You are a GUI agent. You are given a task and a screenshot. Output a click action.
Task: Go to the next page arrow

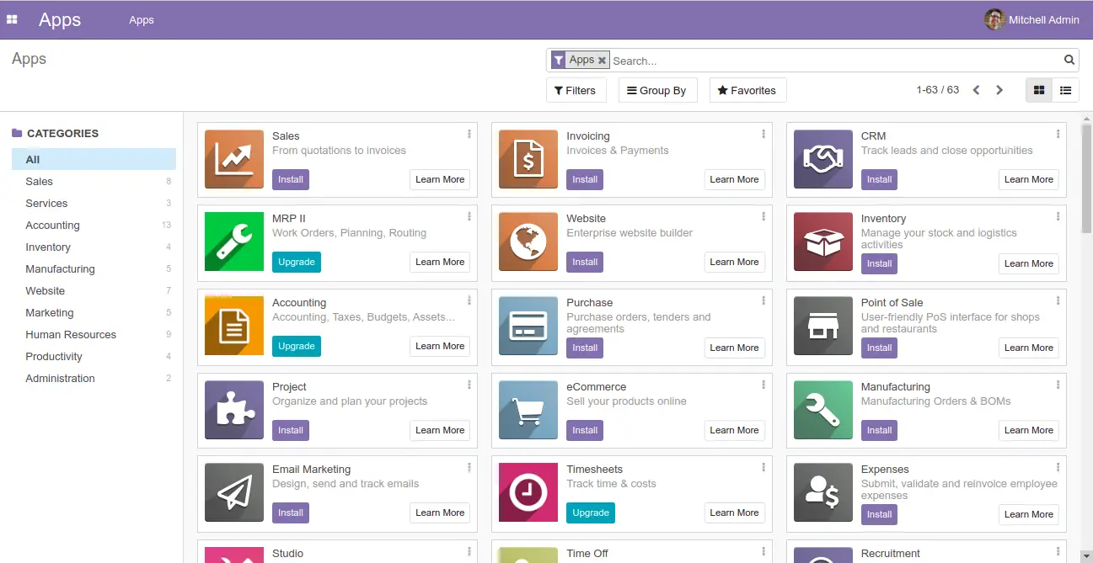[999, 90]
